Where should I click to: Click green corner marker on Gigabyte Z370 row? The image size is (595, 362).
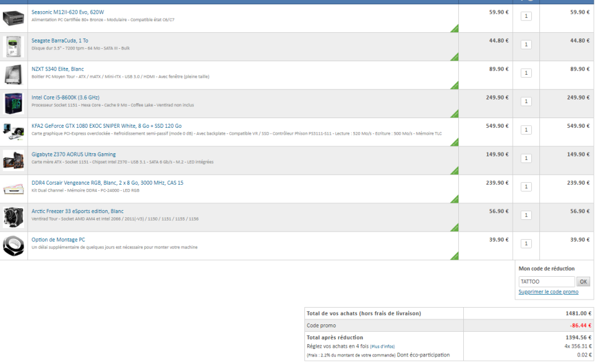point(455,171)
